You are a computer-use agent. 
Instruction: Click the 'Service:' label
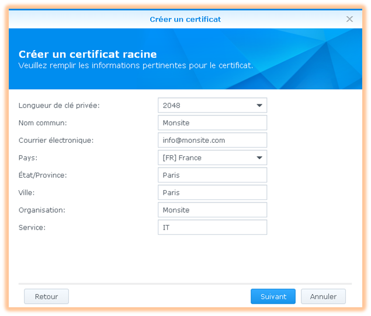tap(32, 227)
